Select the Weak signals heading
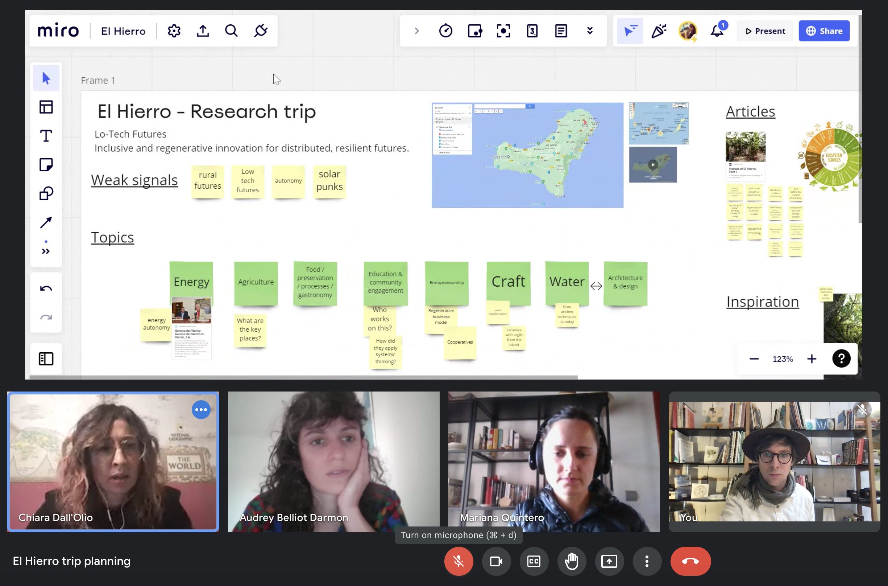This screenshot has width=888, height=586. click(134, 180)
